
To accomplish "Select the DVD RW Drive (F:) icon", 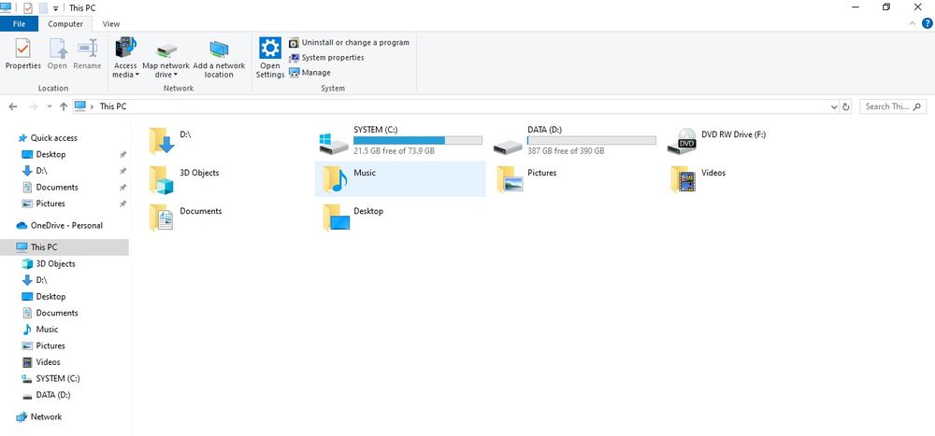I will coord(683,141).
